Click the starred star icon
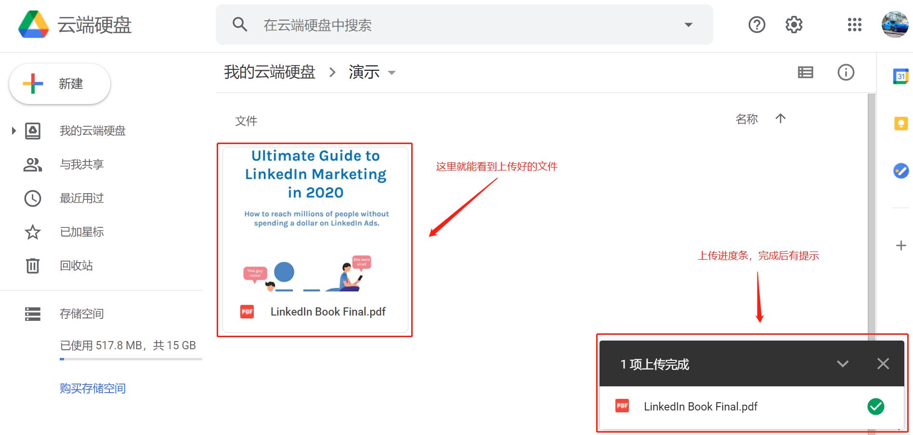The height and width of the screenshot is (435, 913). [x=33, y=232]
